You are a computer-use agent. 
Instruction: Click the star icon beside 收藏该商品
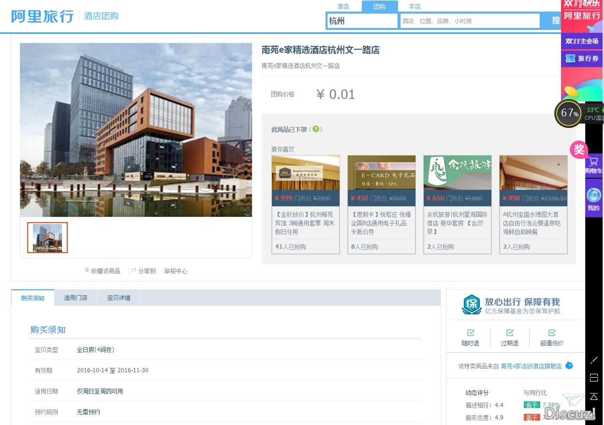point(87,270)
